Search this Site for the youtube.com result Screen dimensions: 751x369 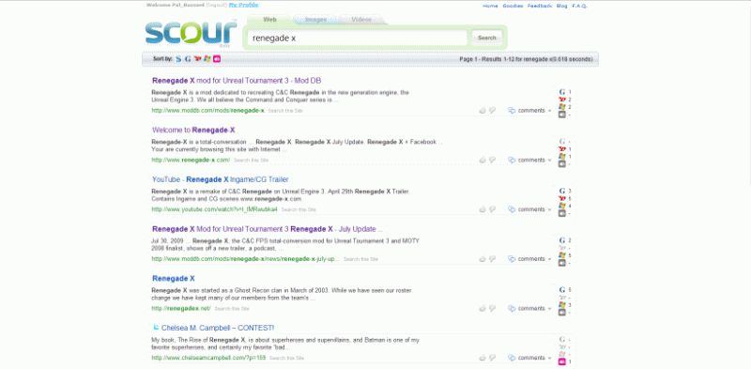click(x=299, y=209)
